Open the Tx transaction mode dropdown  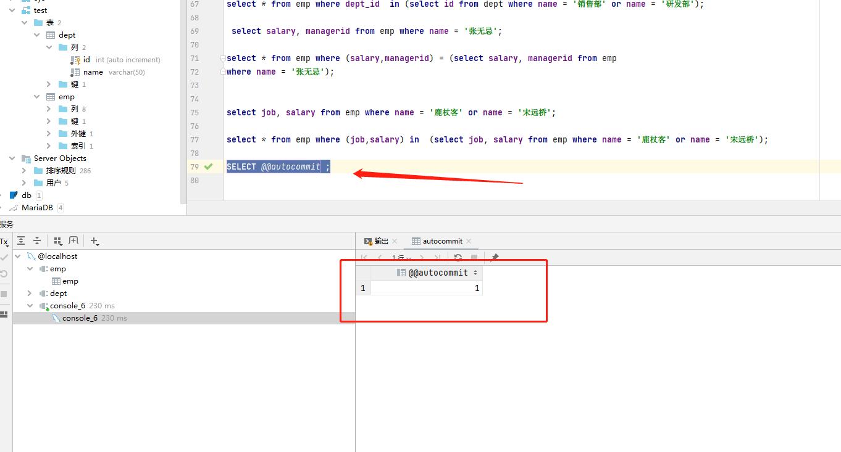click(4, 242)
